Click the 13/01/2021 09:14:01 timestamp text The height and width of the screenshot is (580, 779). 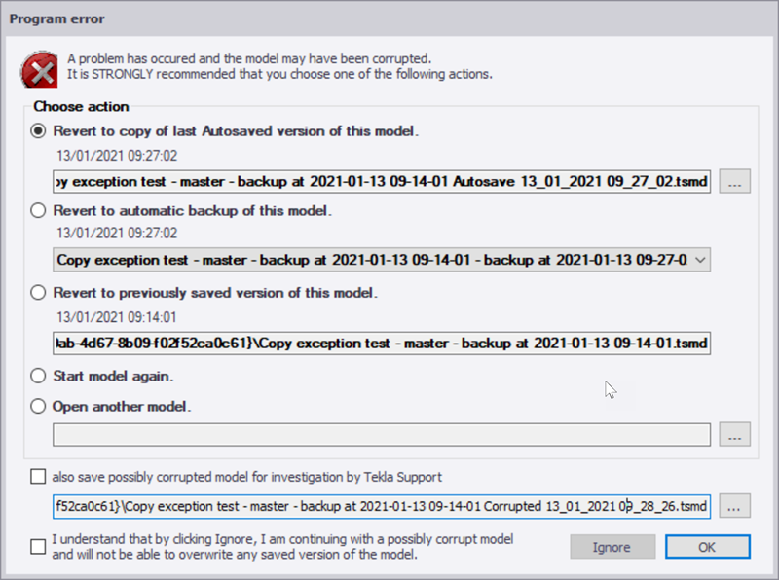(x=116, y=317)
